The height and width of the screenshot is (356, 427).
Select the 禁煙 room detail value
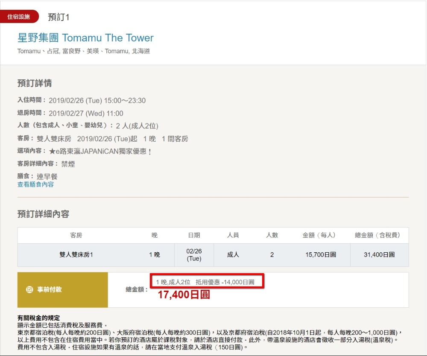coord(68,164)
